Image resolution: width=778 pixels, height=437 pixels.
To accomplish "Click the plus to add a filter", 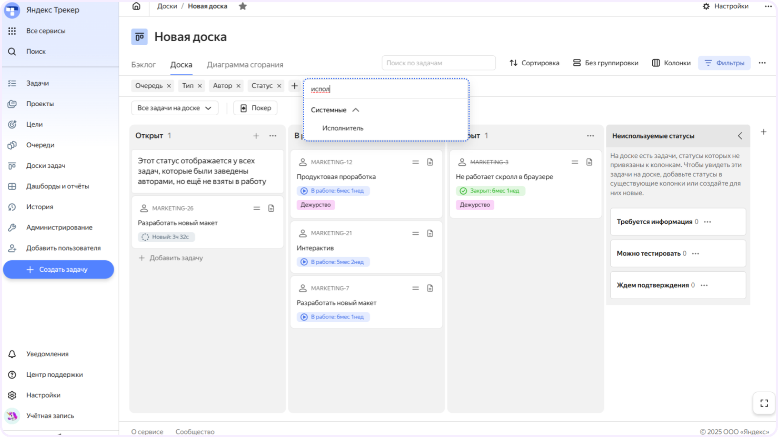I will tap(294, 86).
